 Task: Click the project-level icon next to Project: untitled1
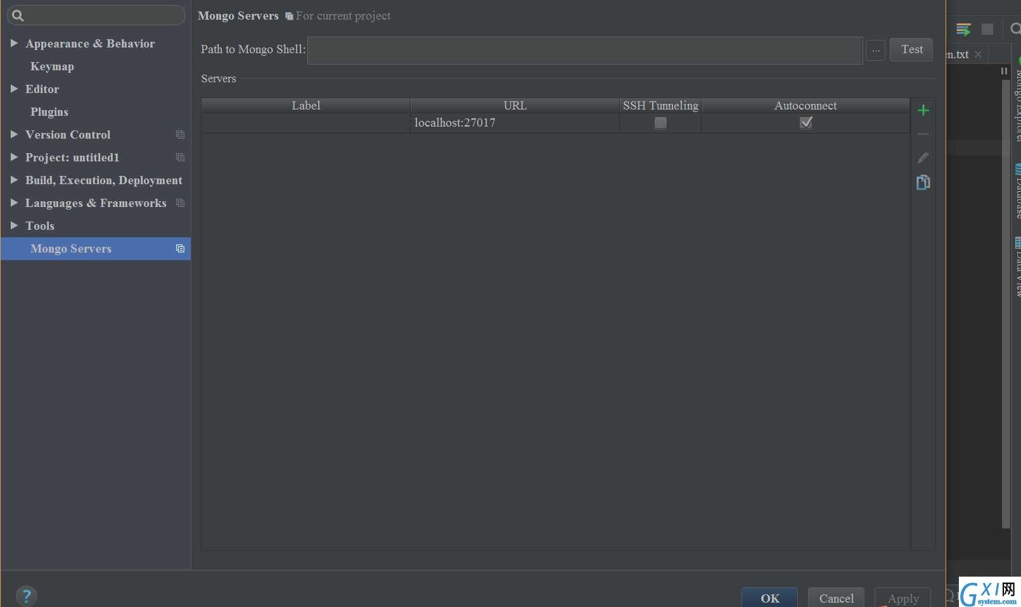pyautogui.click(x=180, y=158)
